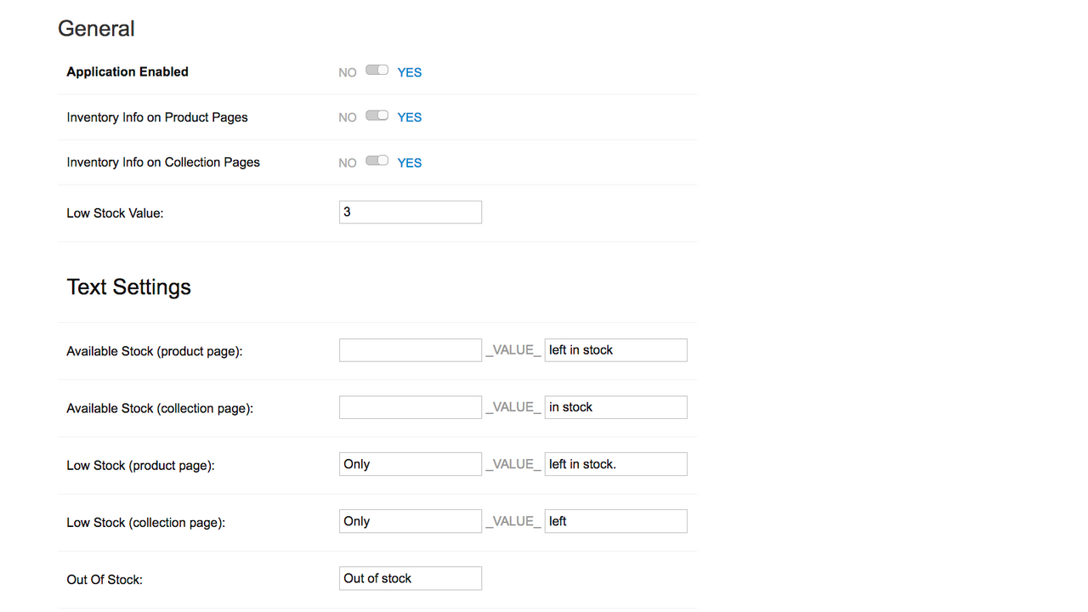The height and width of the screenshot is (612, 1088).
Task: Toggle Inventory Info on Product Pages switch
Action: tap(377, 116)
